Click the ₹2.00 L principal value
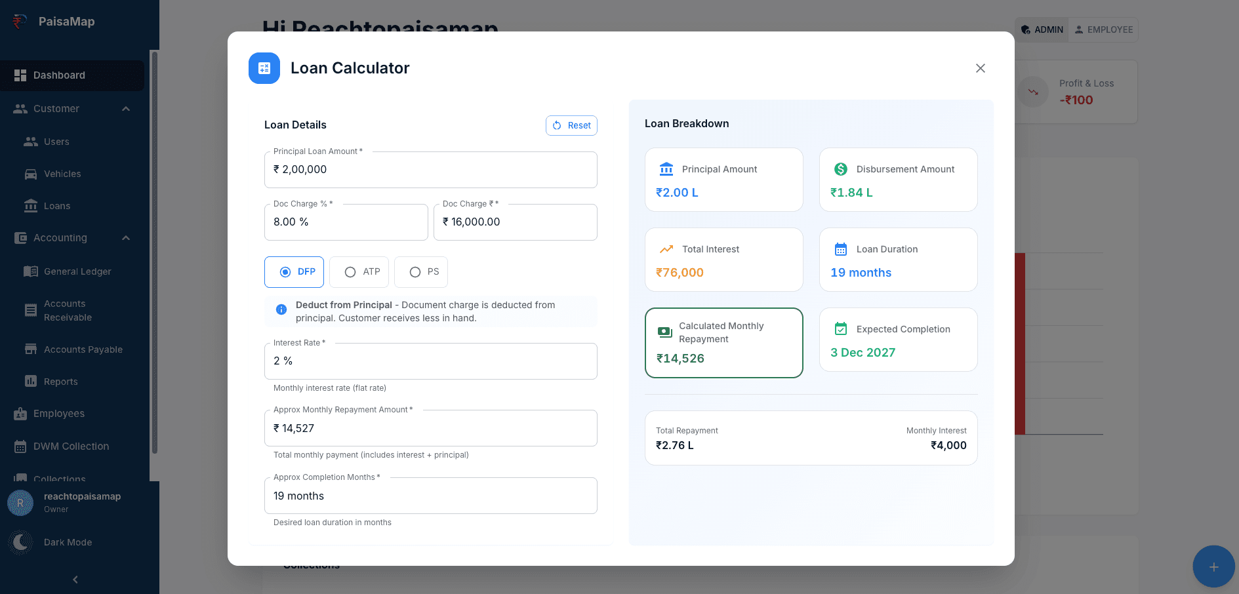Viewport: 1239px width, 594px height. tap(677, 193)
